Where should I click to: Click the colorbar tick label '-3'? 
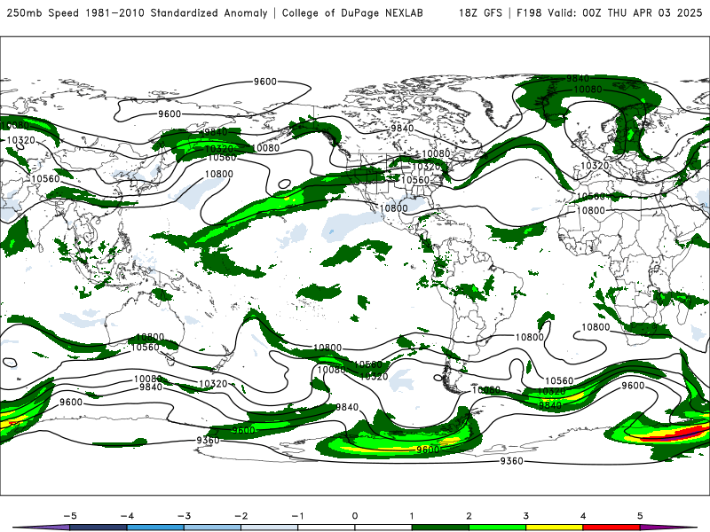tap(184, 516)
